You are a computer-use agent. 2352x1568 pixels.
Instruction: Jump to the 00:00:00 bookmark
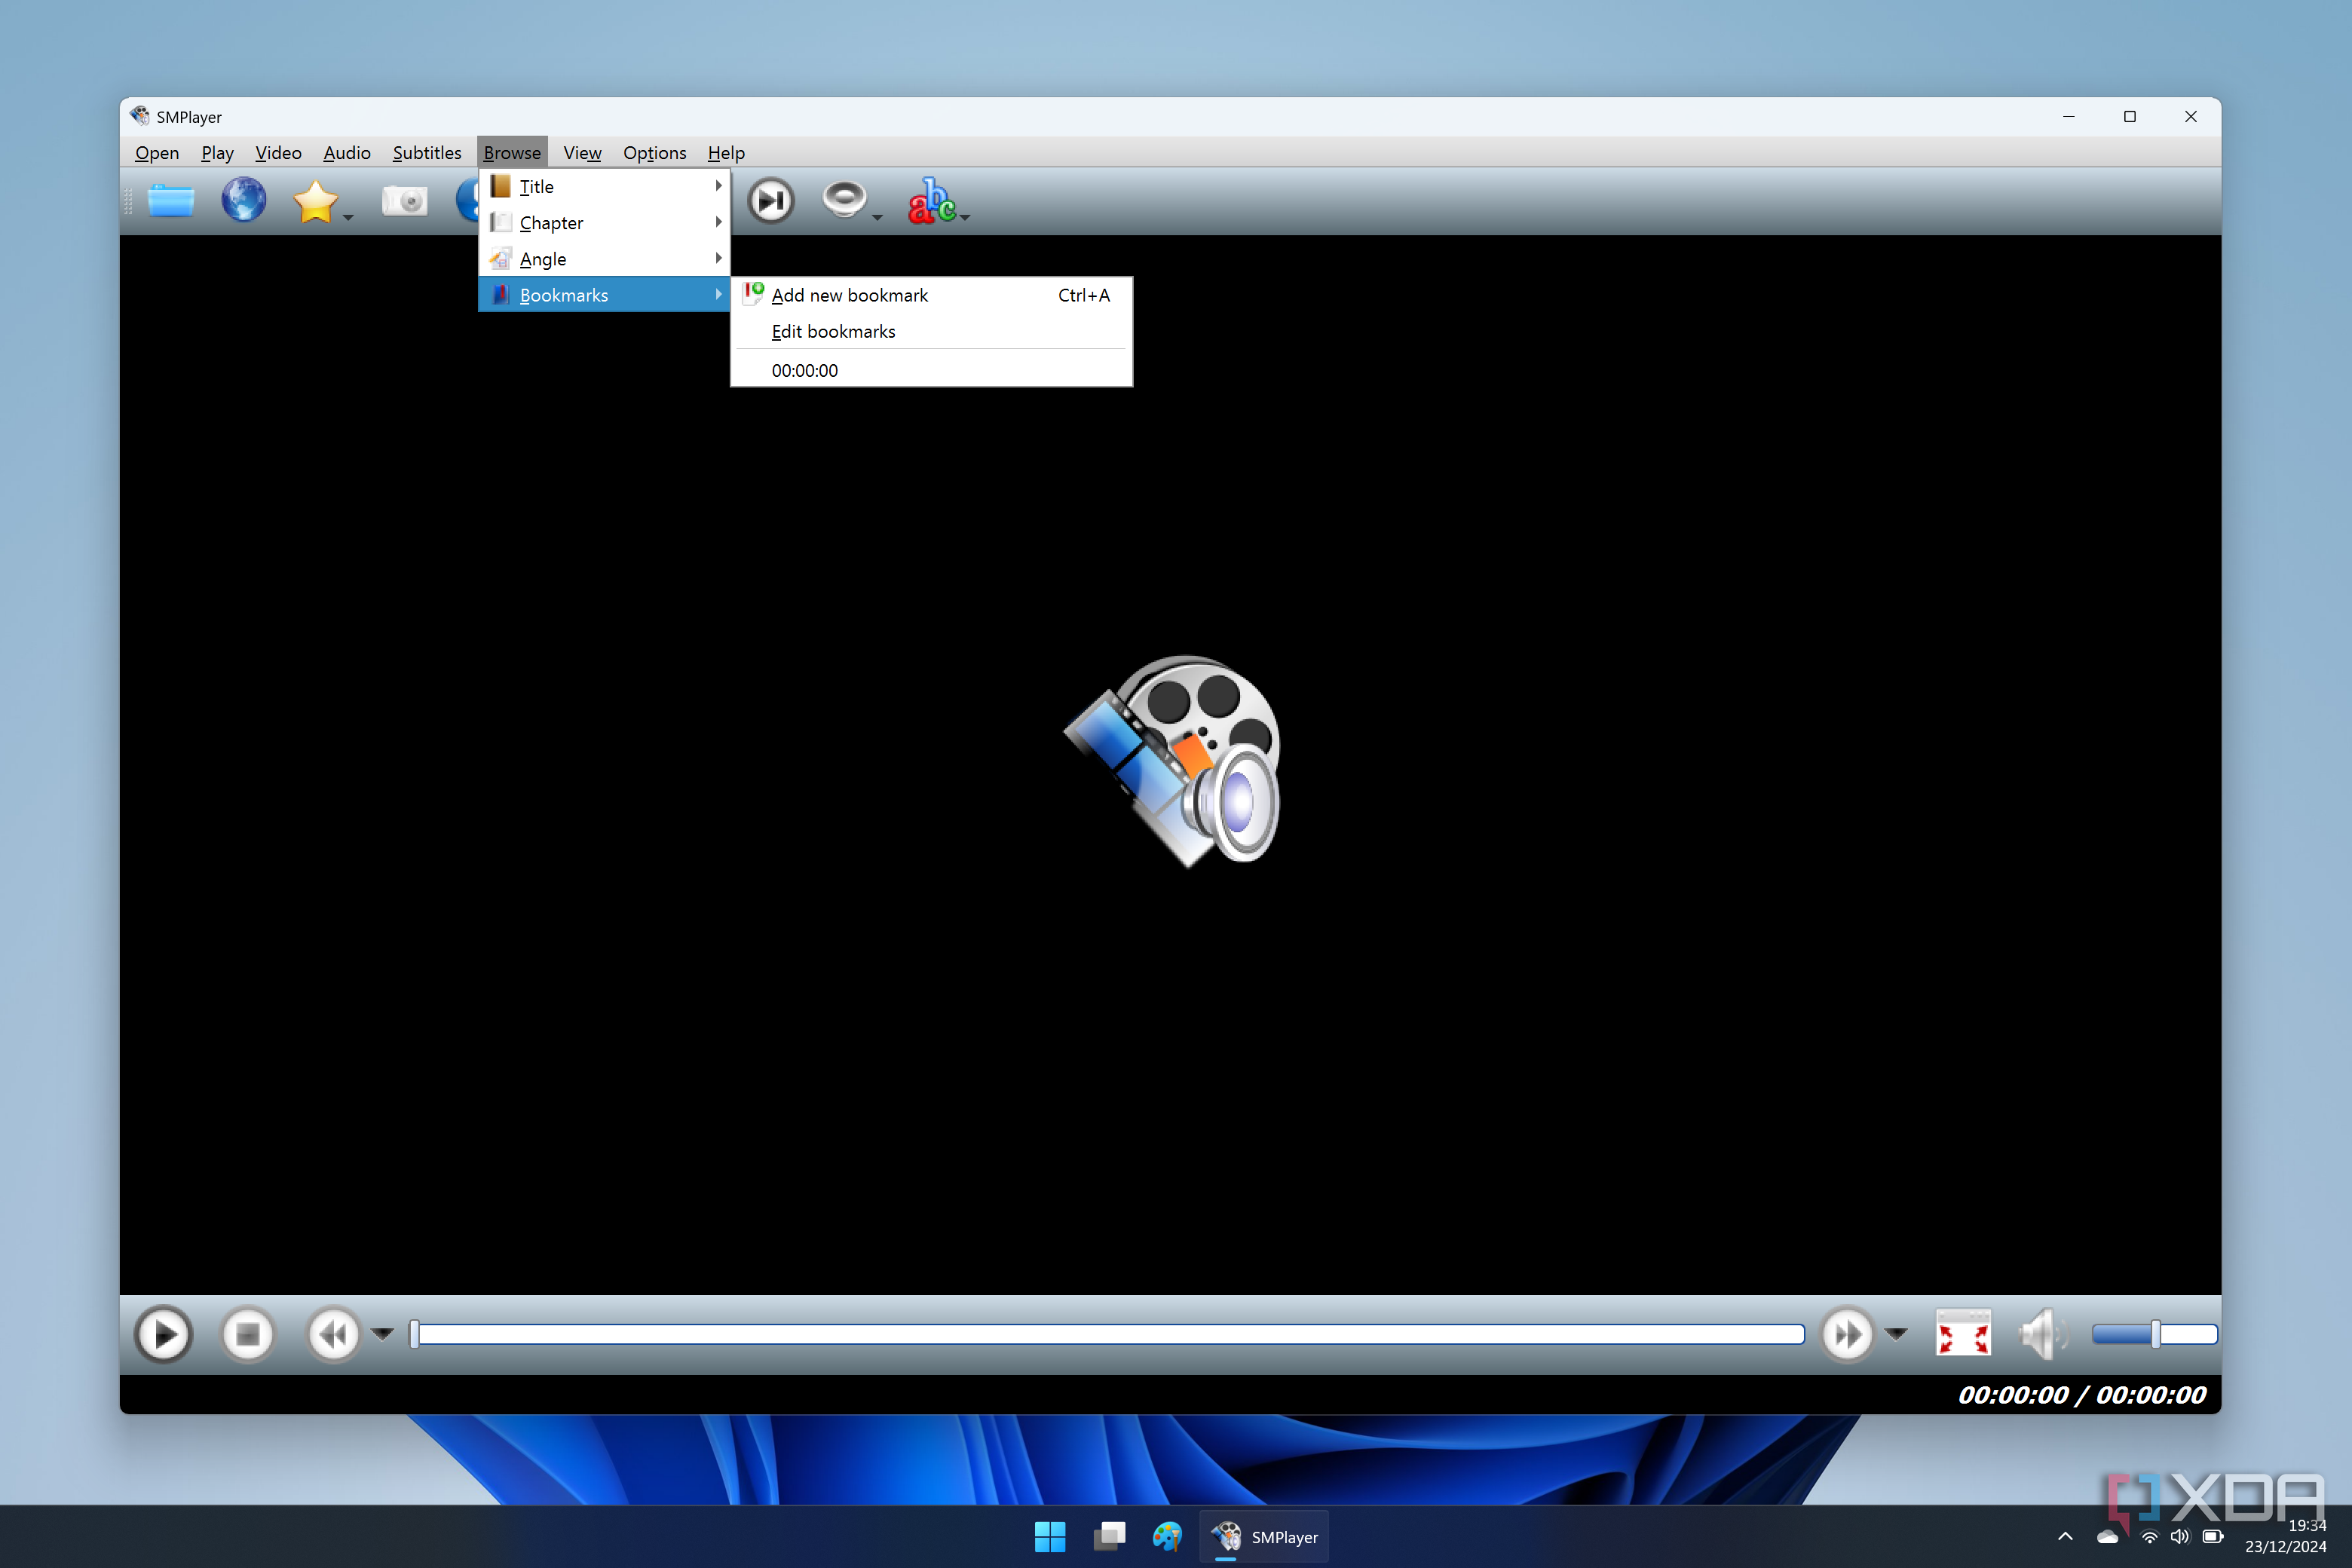pos(932,370)
